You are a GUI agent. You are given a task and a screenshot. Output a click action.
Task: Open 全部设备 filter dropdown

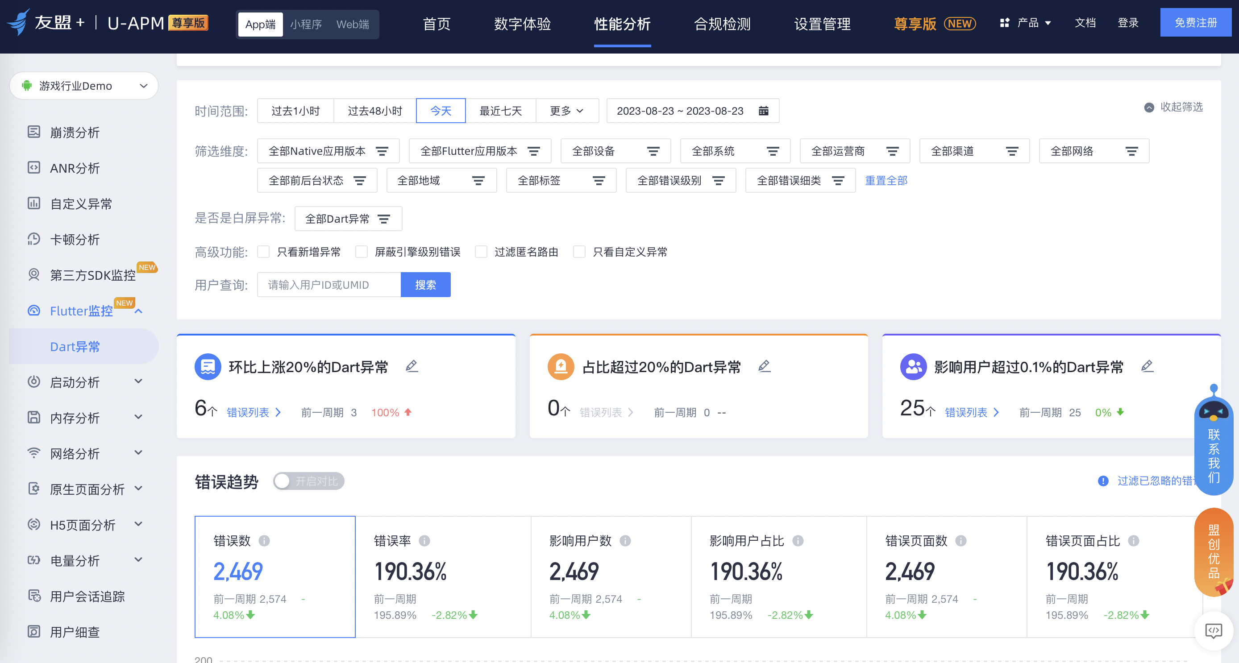click(615, 151)
